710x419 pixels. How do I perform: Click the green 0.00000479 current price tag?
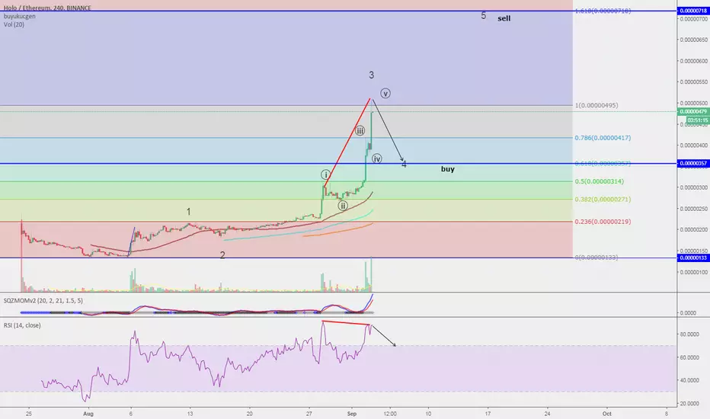click(x=693, y=111)
